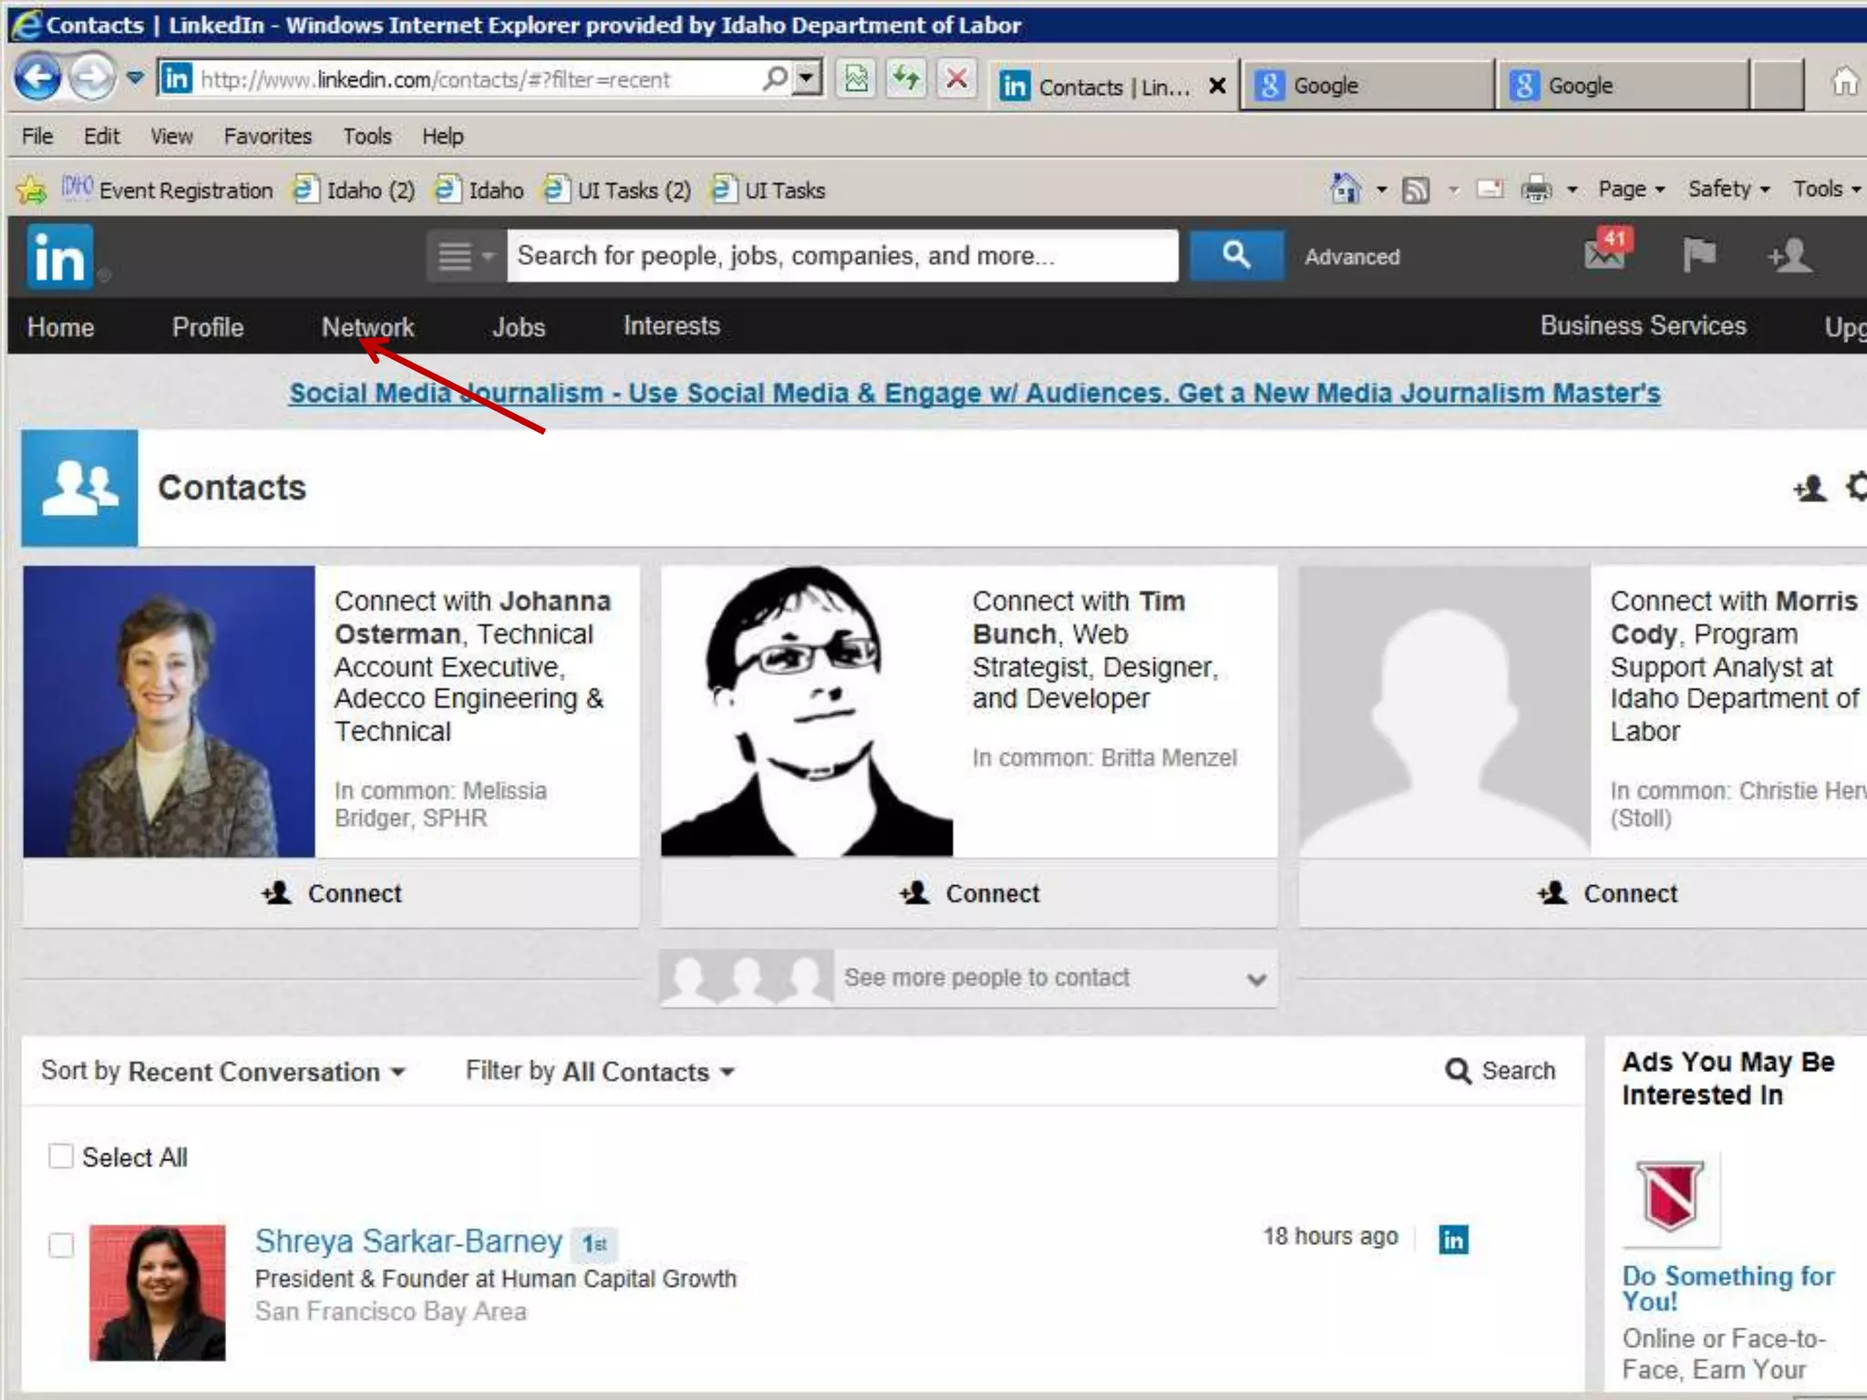
Task: Open the LinkedIn message source icon for Shreya
Action: click(x=1453, y=1240)
